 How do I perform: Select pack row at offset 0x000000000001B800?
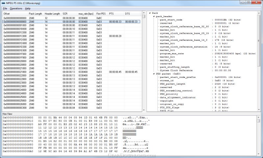click(x=71, y=29)
